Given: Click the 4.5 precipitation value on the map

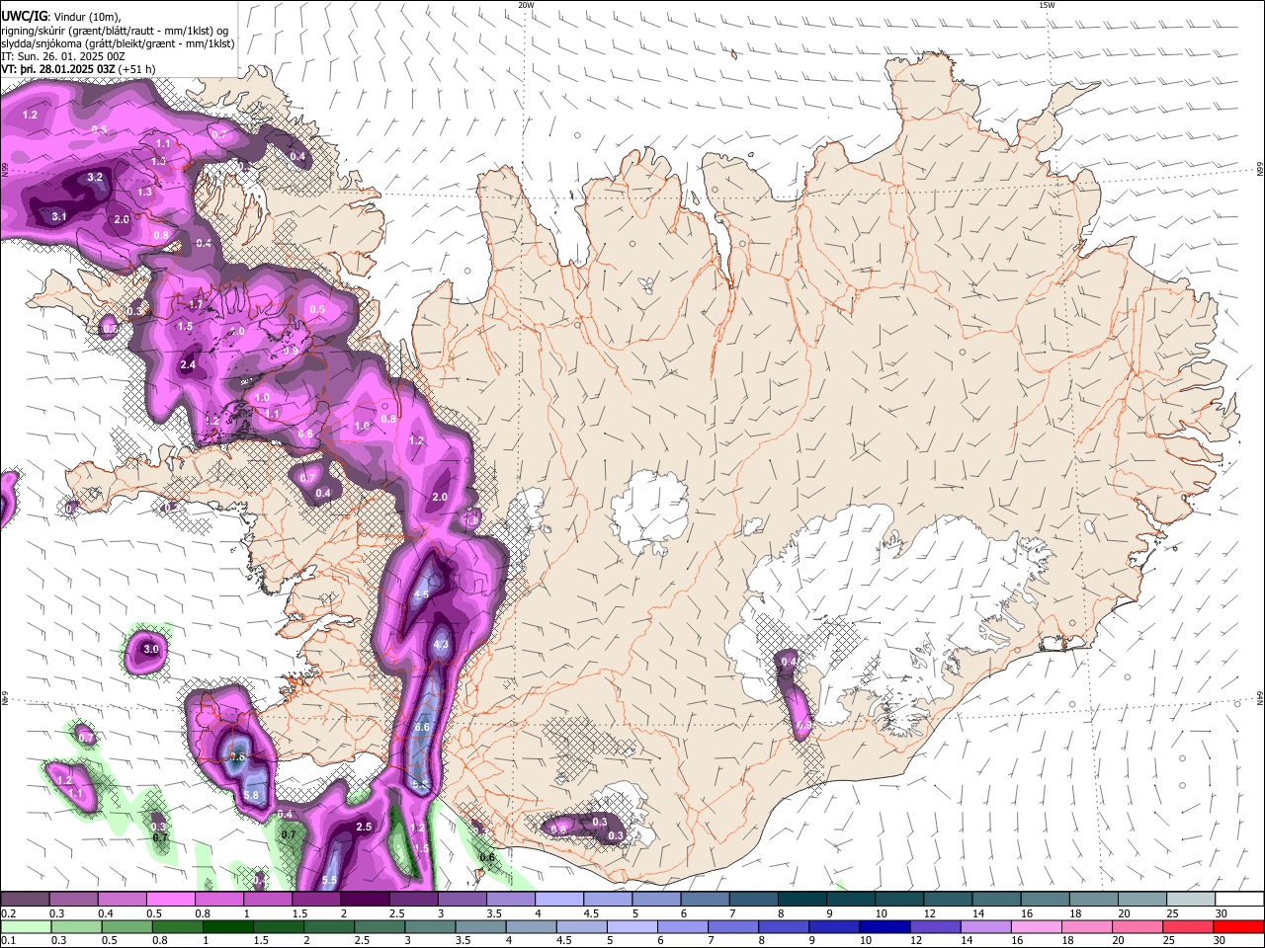Looking at the screenshot, I should (421, 594).
